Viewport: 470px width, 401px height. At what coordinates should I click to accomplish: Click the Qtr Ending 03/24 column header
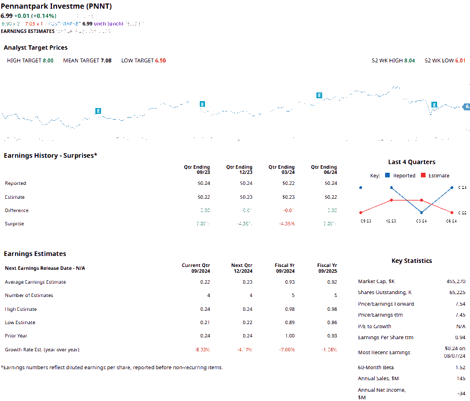[281, 169]
